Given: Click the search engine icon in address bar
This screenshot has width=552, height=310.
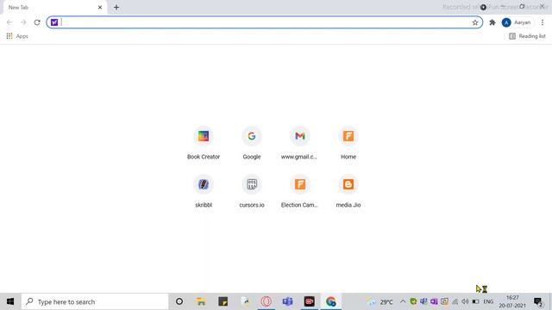Looking at the screenshot, I should coord(54,22).
